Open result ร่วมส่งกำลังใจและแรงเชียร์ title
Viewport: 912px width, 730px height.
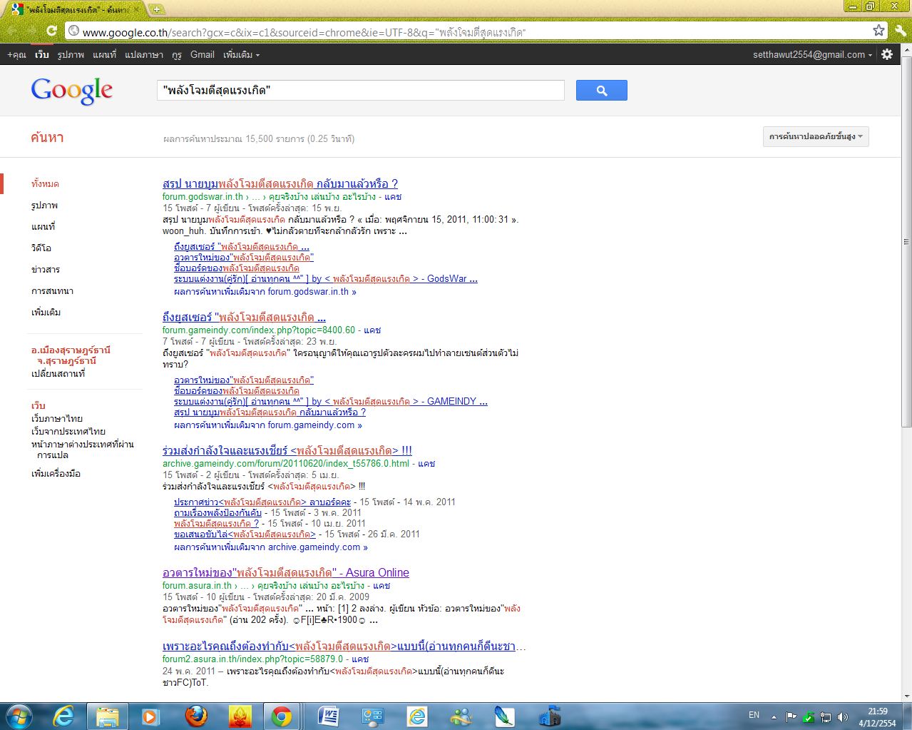287,450
